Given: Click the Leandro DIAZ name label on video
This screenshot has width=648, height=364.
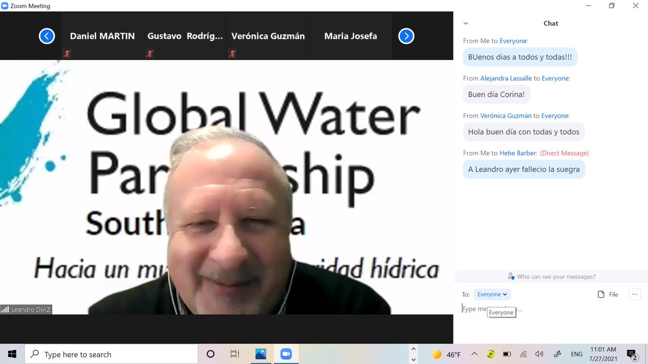Looking at the screenshot, I should (26, 310).
